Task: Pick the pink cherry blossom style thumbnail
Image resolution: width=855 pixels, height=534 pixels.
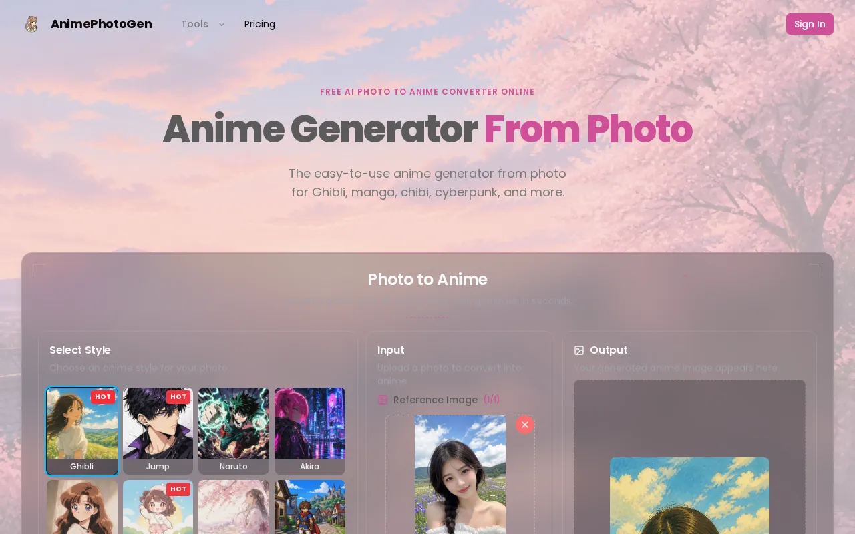Action: tap(234, 507)
